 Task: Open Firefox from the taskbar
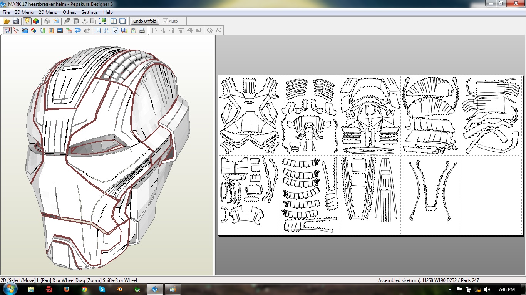click(67, 289)
